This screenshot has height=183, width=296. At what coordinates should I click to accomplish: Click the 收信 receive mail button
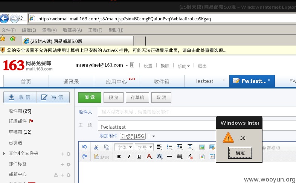coord(20,97)
